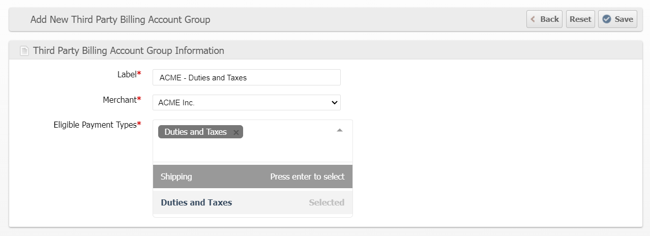
Task: Click empty area of payment types box
Action: (252, 151)
